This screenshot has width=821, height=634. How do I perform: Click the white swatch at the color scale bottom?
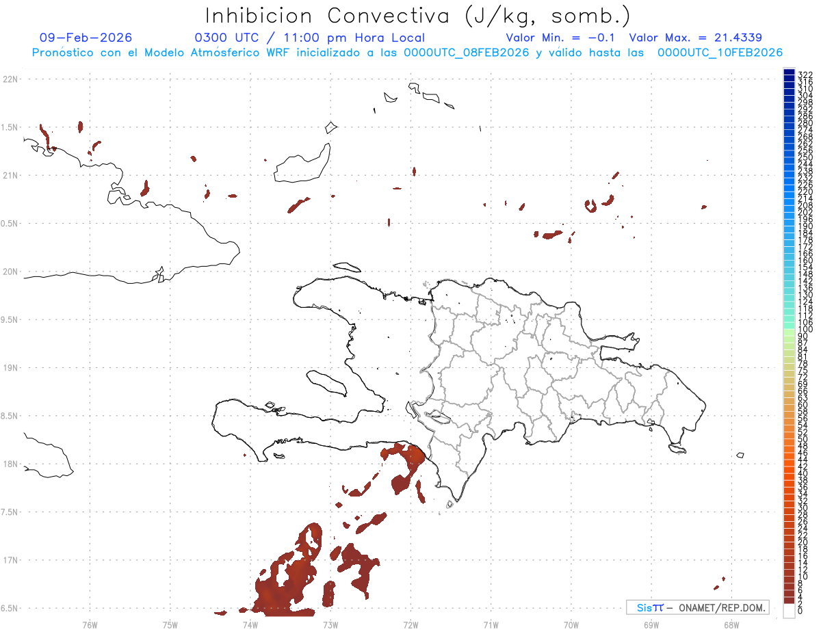tap(789, 609)
